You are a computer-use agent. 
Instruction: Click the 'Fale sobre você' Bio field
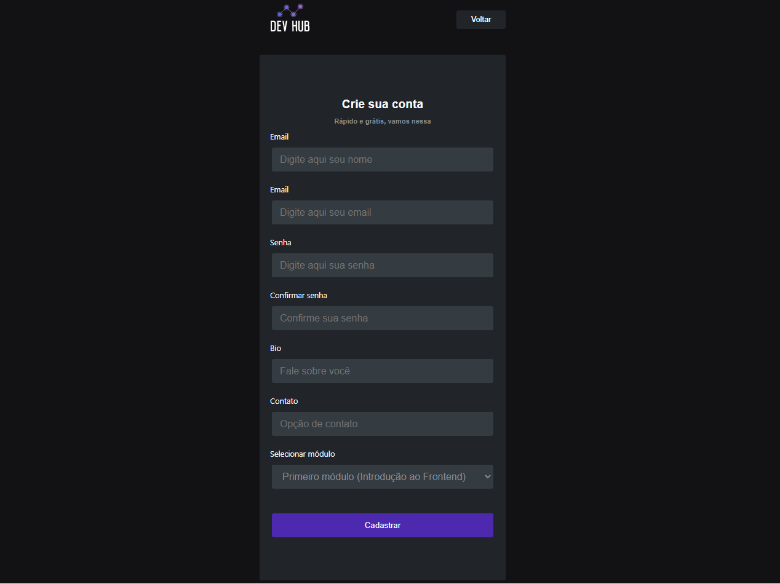pos(382,371)
